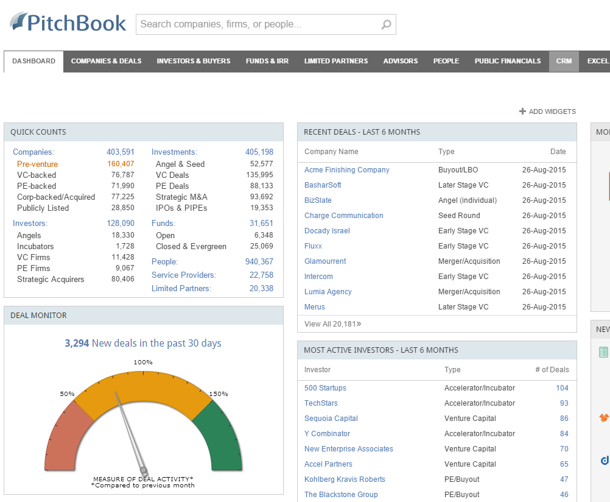610x502 pixels.
Task: Open Y Combinator investor profile
Action: [x=327, y=433]
